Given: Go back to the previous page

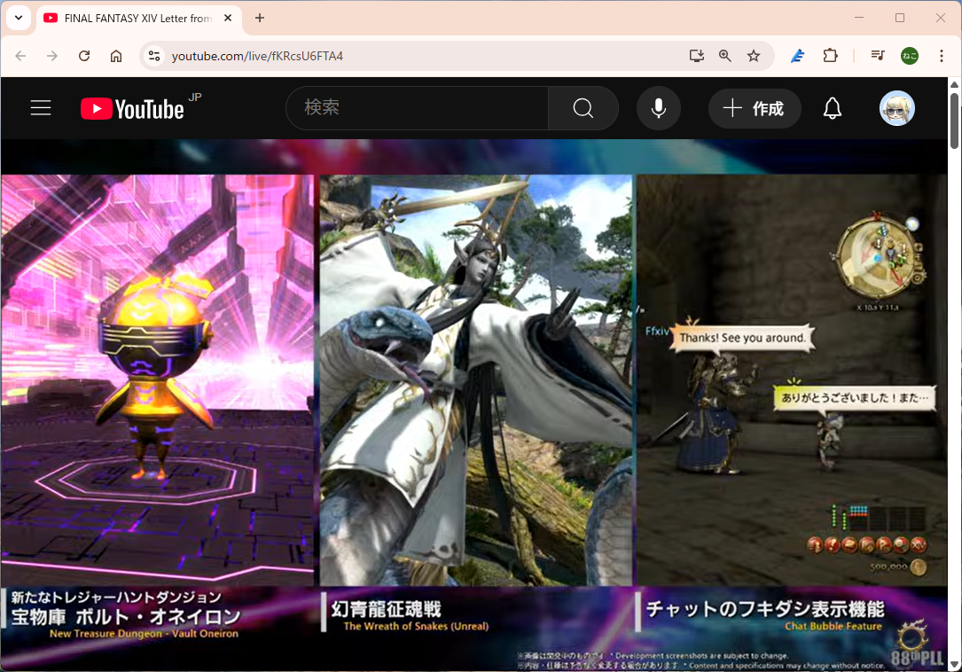Looking at the screenshot, I should coord(21,56).
